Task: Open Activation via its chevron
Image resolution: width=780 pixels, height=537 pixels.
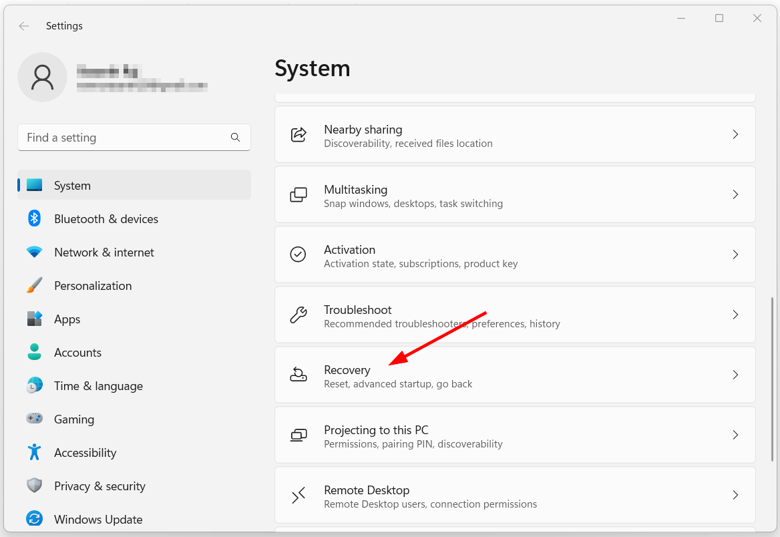Action: click(x=735, y=254)
